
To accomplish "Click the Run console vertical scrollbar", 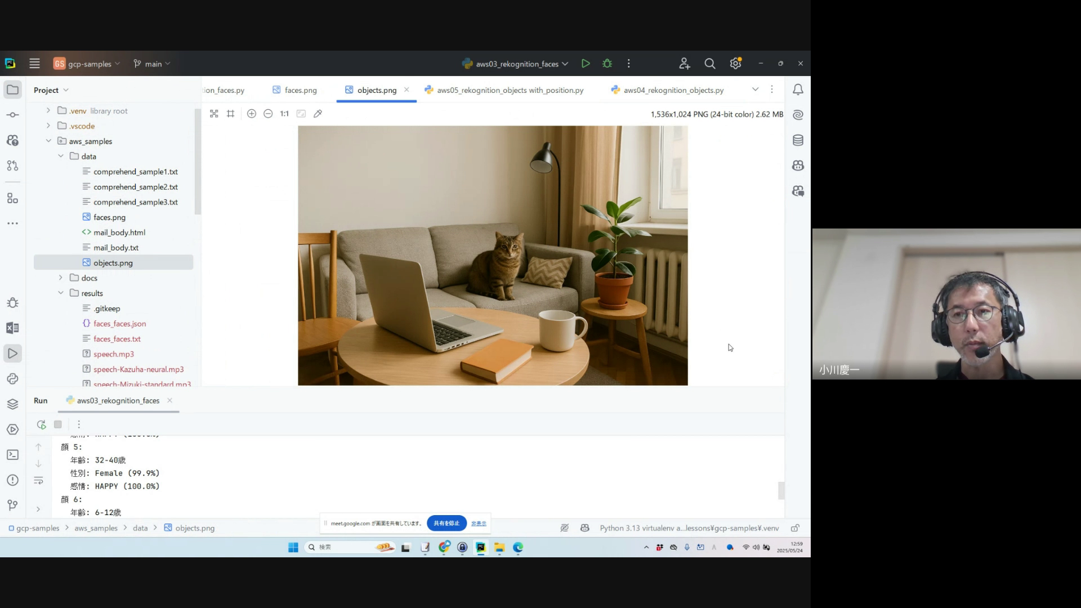I will tap(781, 490).
